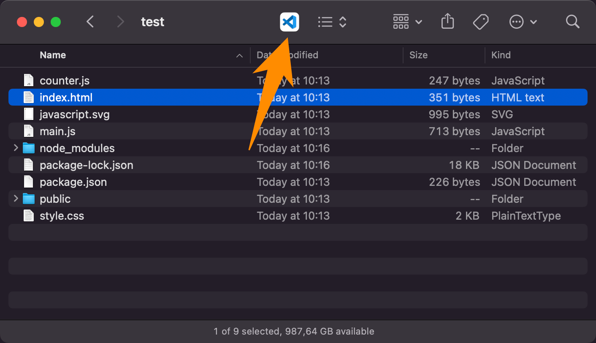The width and height of the screenshot is (596, 343).
Task: Open the Group By grid dropdown
Action: pyautogui.click(x=407, y=22)
